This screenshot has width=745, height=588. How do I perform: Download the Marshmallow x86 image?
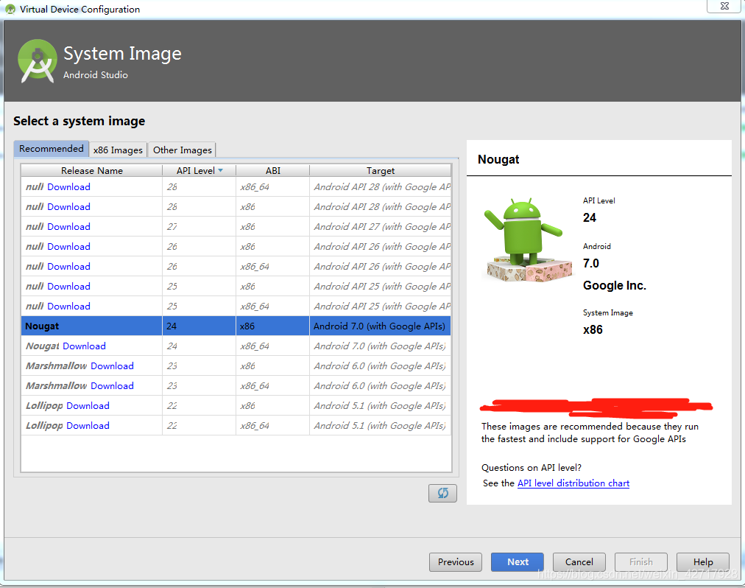112,366
